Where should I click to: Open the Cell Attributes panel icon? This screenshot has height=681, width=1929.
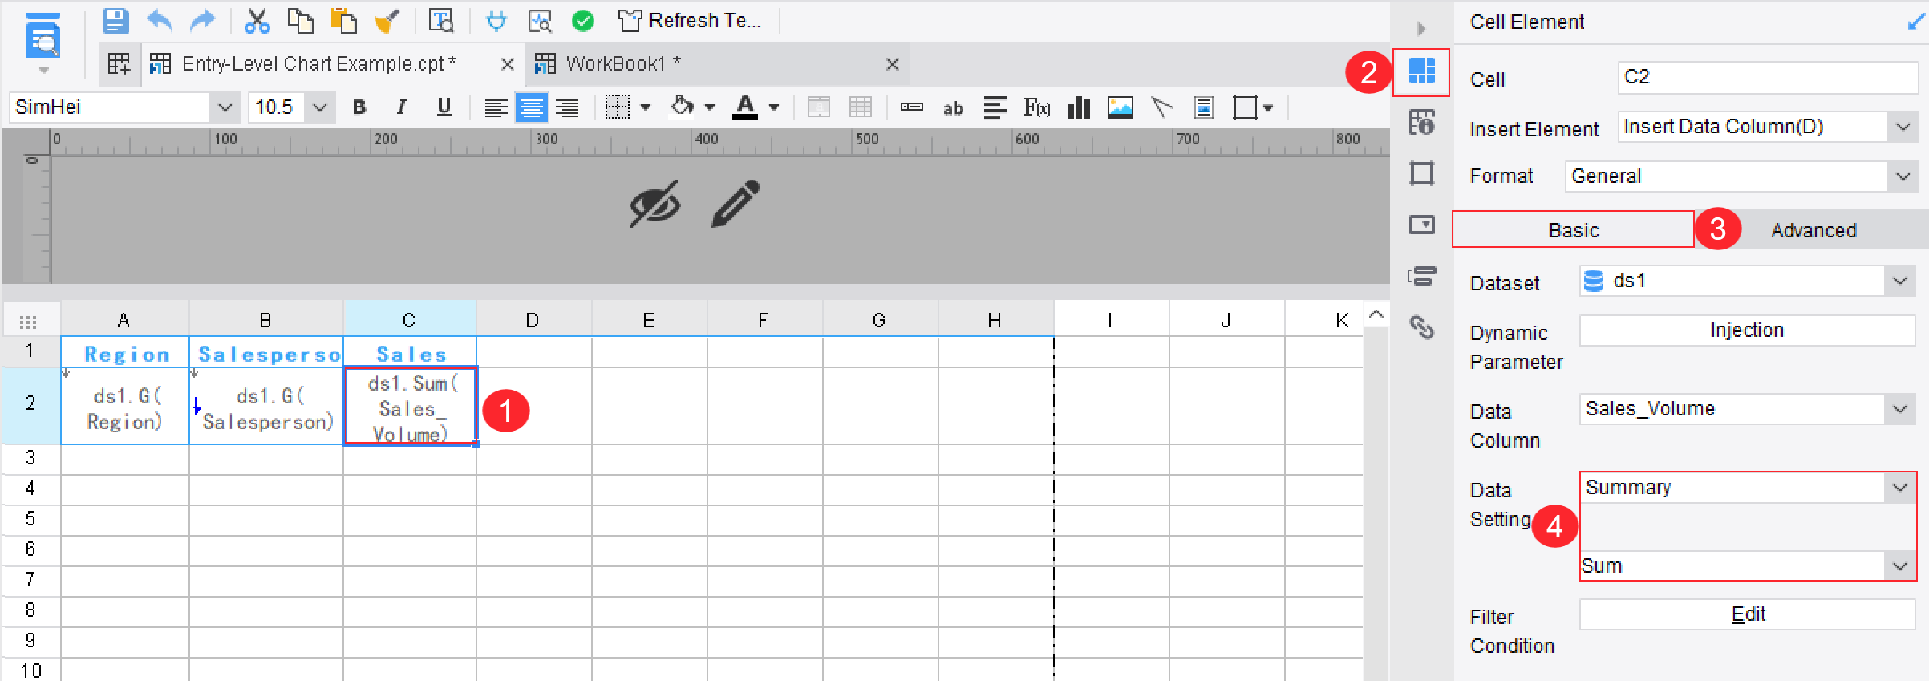(1421, 123)
